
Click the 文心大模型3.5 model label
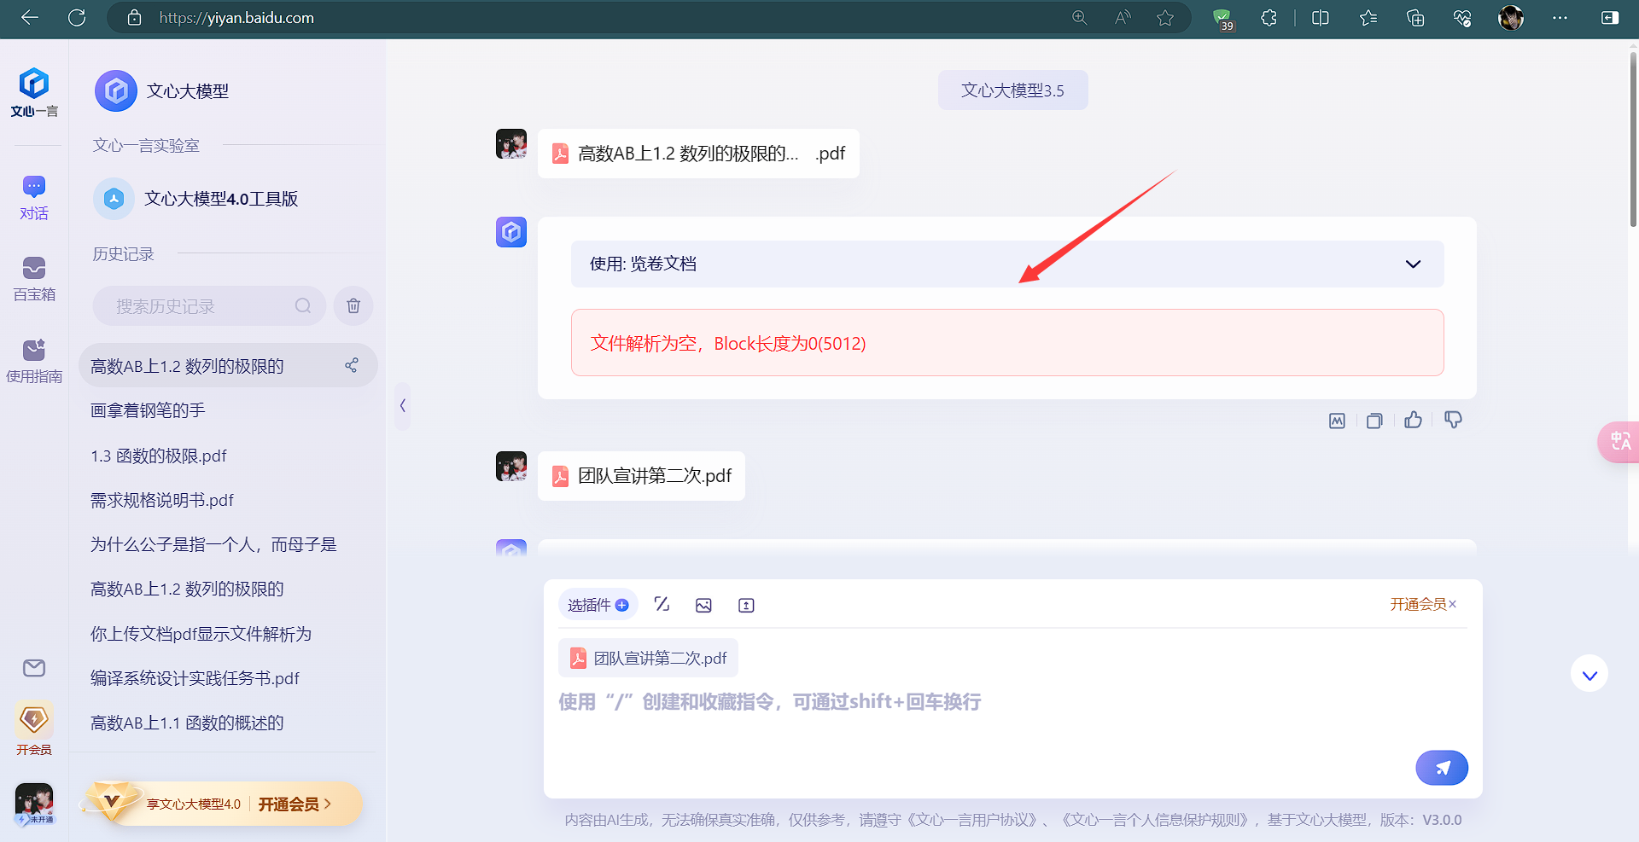1012,90
